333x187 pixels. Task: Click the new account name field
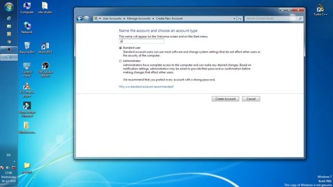tap(142, 41)
